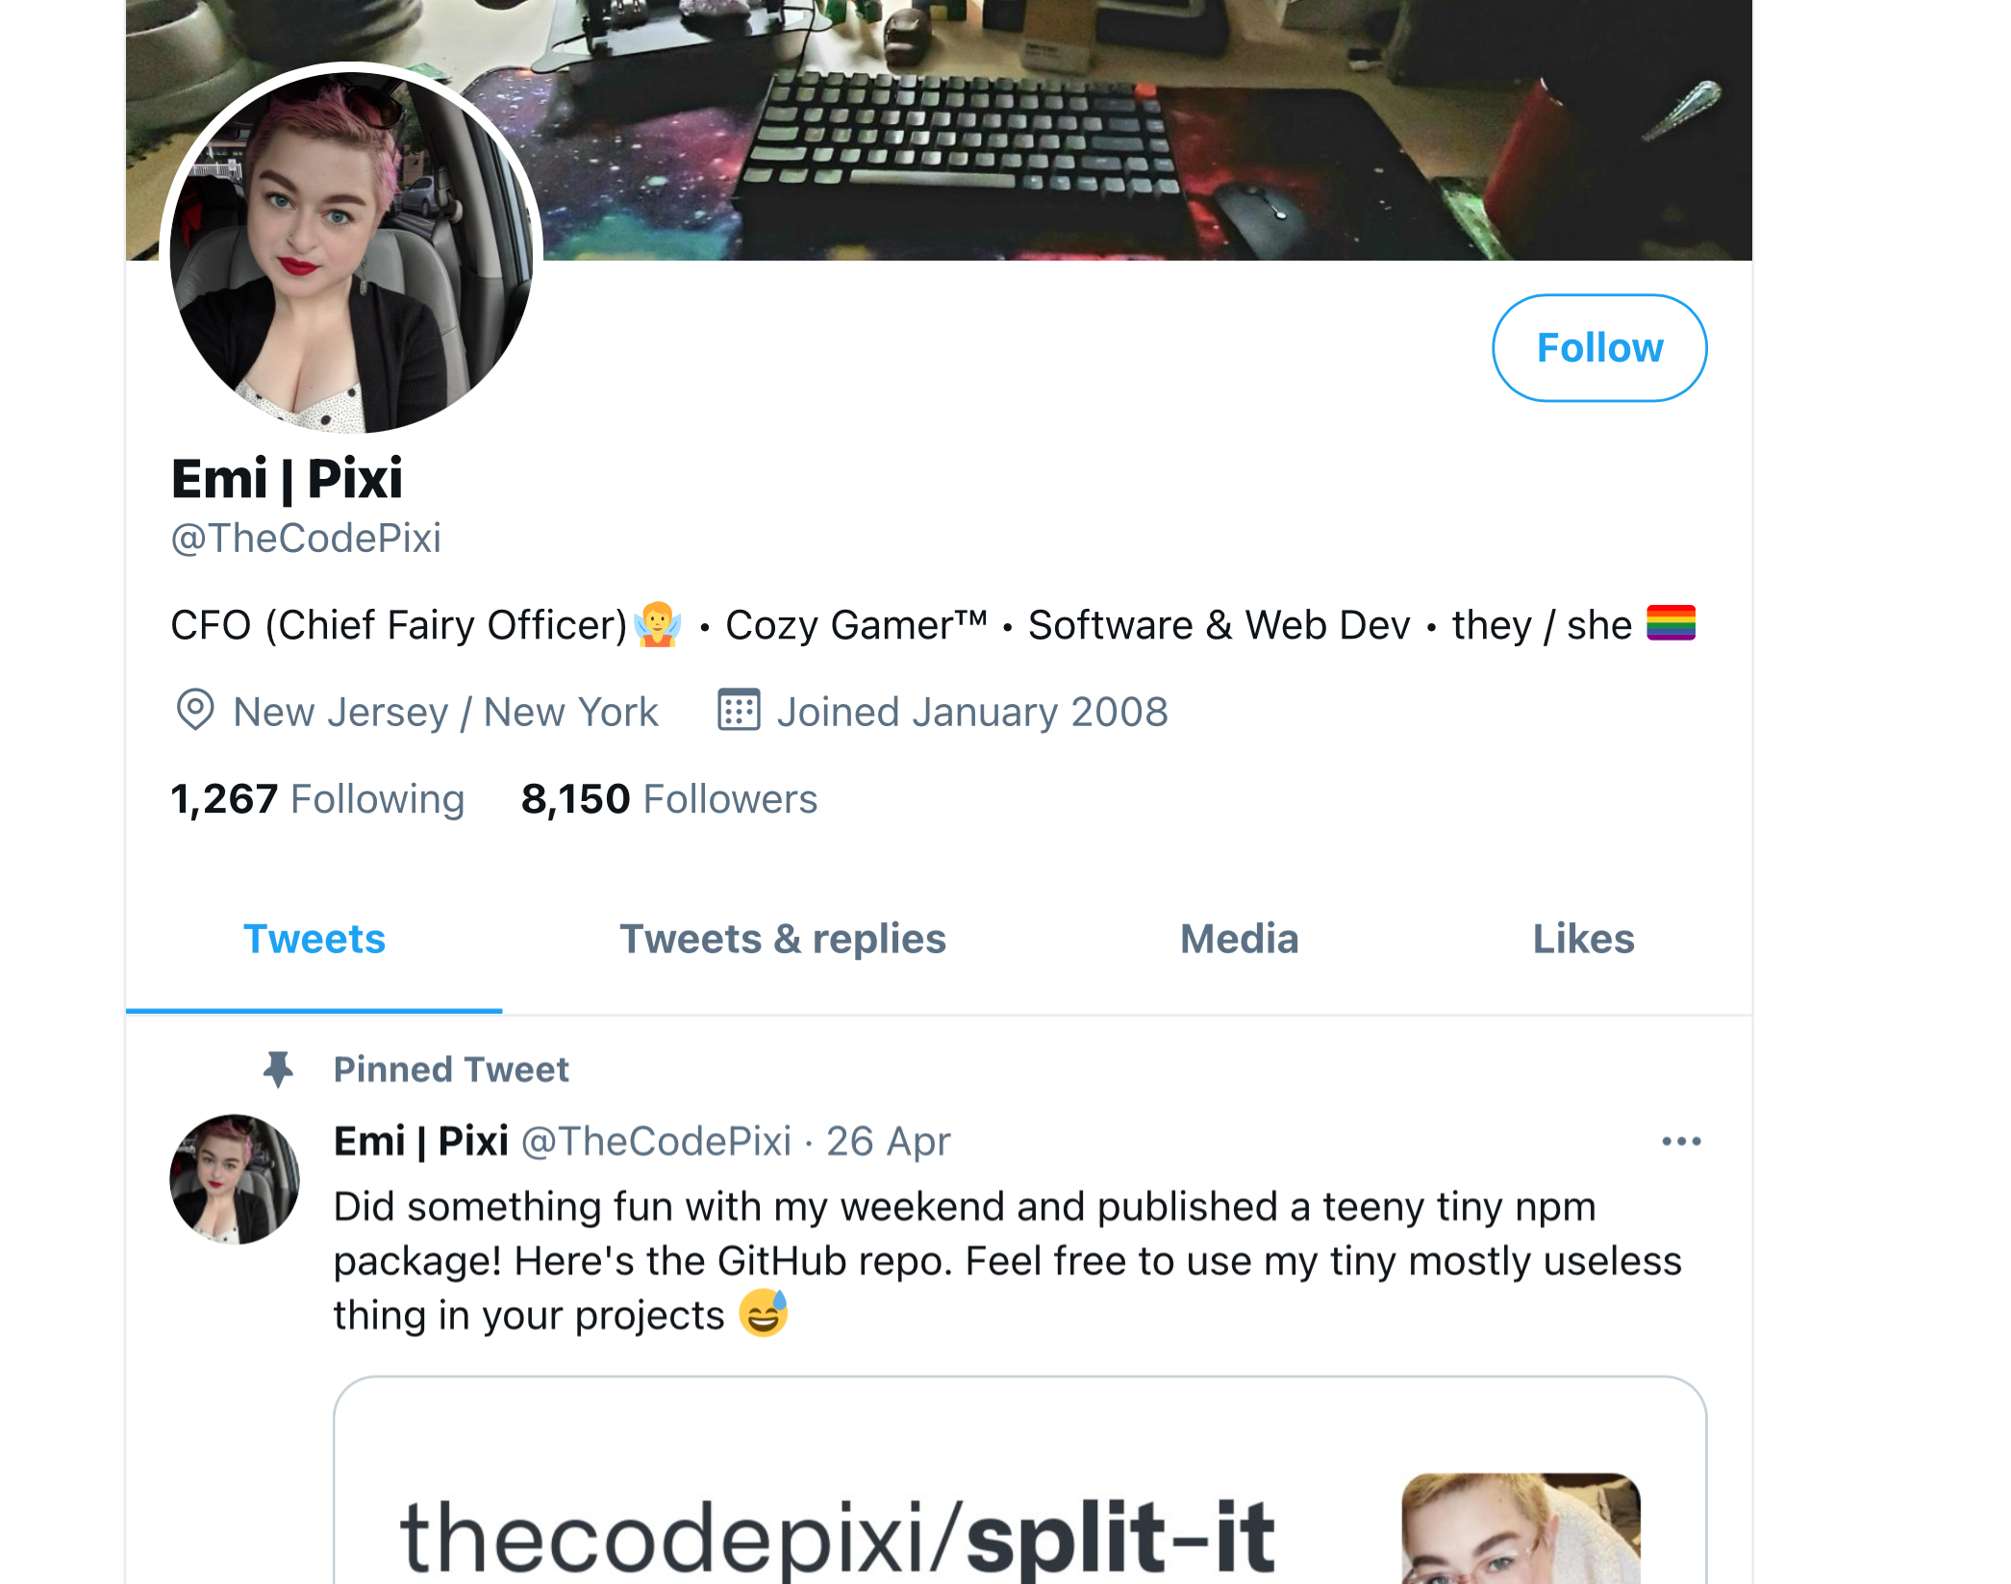Open the 8,150 Followers list

point(668,799)
